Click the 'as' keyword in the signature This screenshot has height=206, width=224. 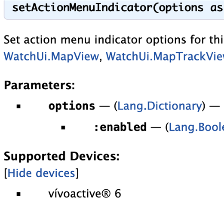click(x=216, y=8)
